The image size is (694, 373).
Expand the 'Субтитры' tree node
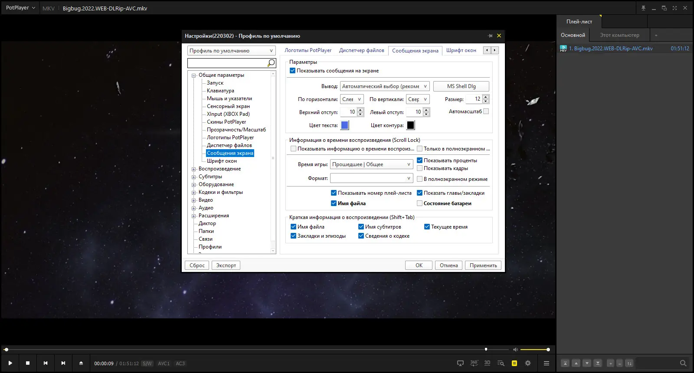(194, 177)
